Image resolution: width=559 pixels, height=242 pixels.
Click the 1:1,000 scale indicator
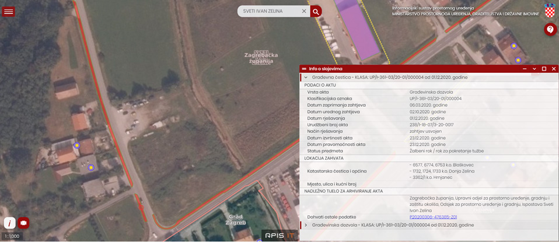(x=11, y=236)
